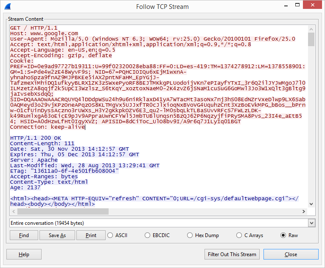Viewport: 325px width, 268px height.
Task: Click the 'HTTP/1.1 200 OK' line
Action: (x=36, y=138)
